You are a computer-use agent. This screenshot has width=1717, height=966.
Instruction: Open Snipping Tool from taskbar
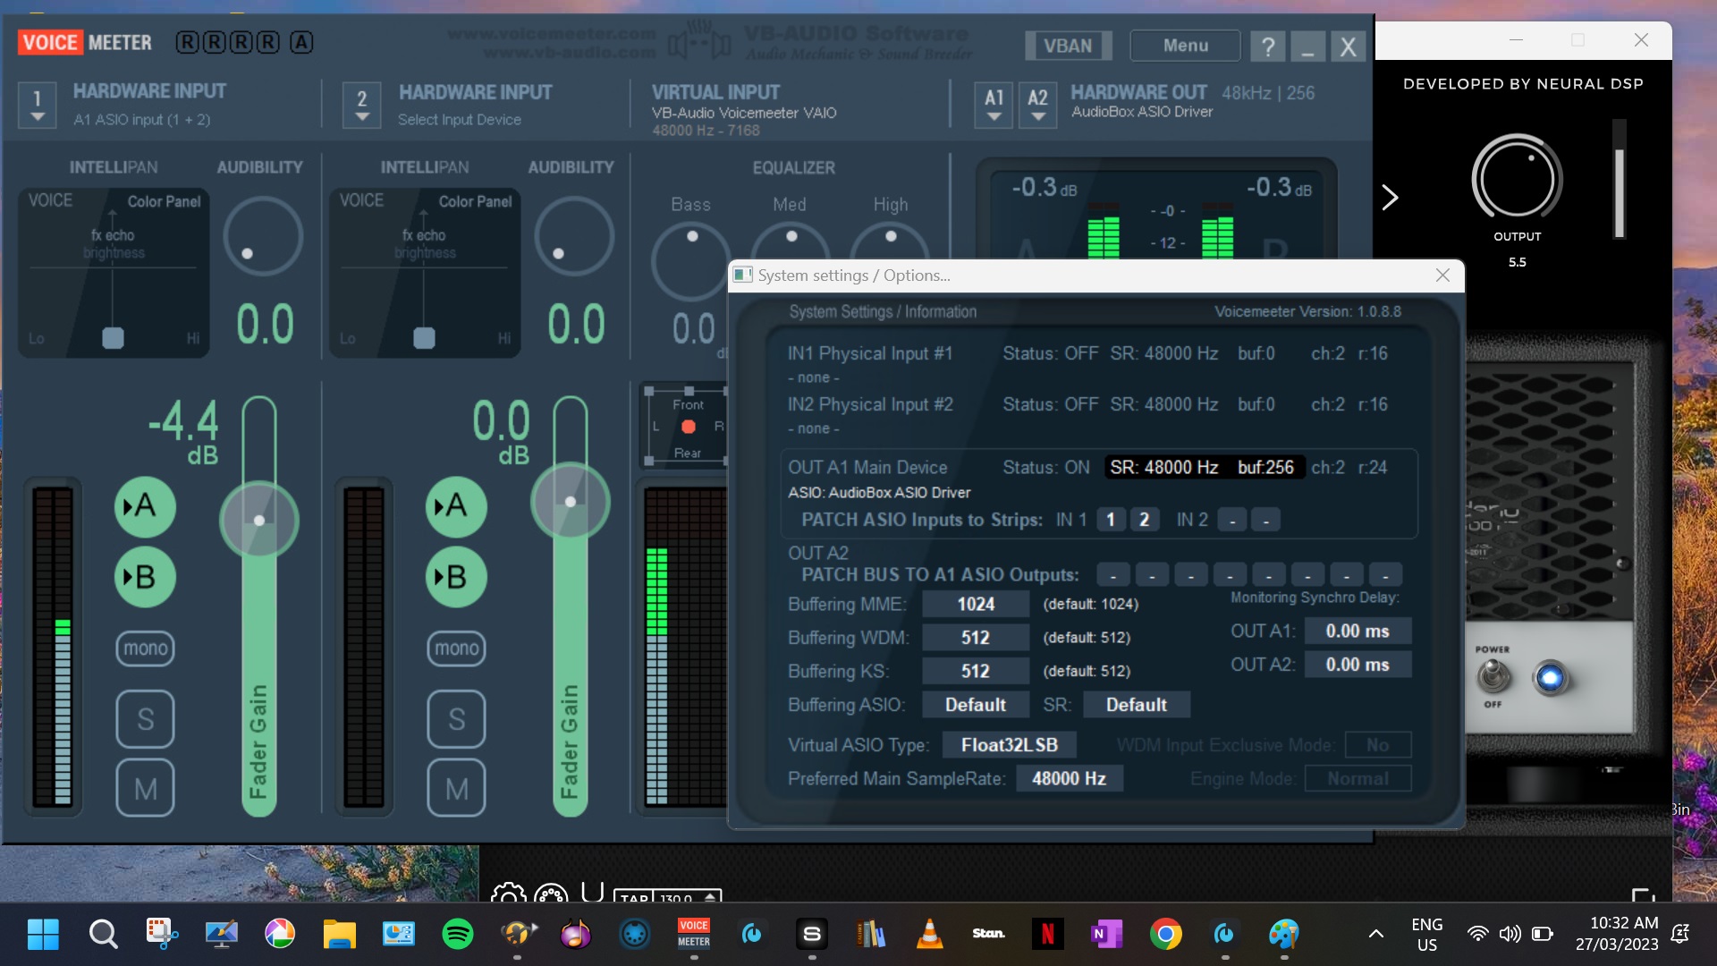tap(162, 935)
